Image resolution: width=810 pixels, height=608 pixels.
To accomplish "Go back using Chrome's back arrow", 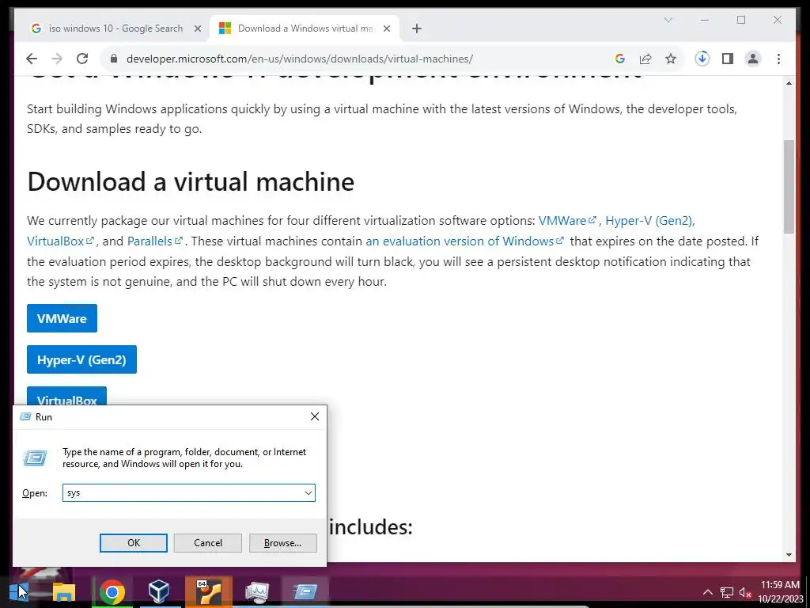I will [32, 59].
